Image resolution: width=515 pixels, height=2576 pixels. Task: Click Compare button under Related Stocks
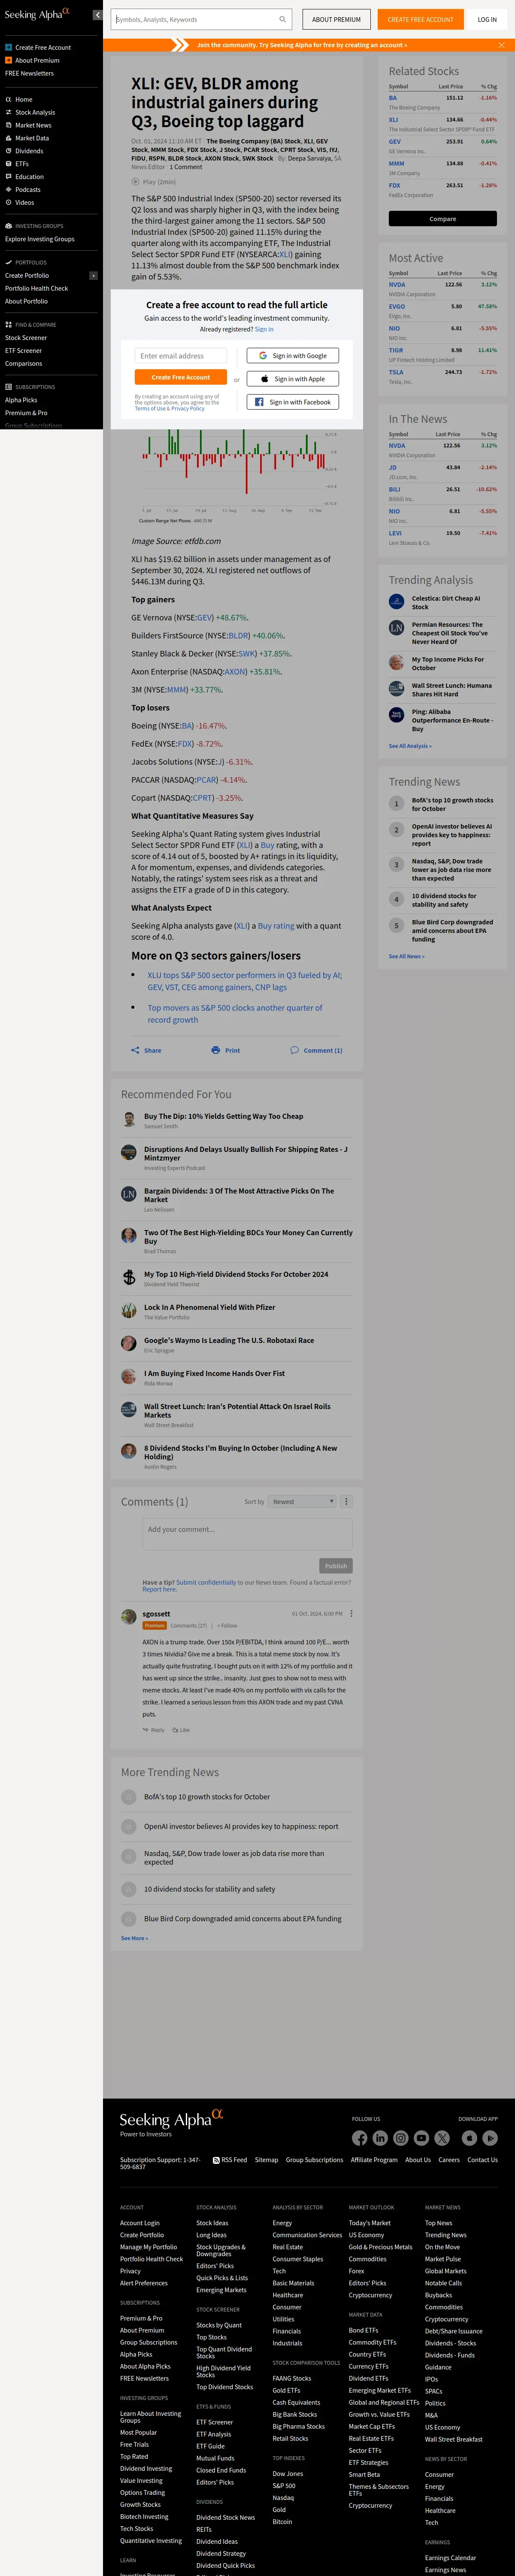[x=442, y=218]
